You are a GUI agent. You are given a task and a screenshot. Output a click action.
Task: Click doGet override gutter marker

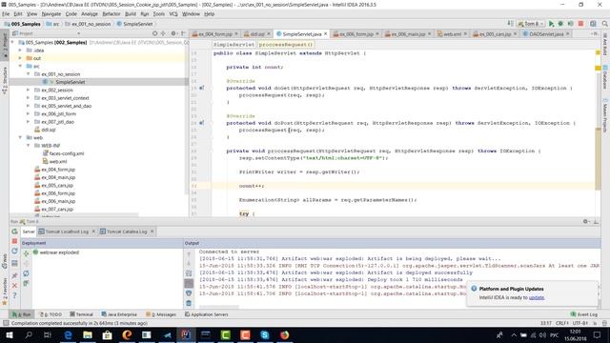click(x=201, y=88)
